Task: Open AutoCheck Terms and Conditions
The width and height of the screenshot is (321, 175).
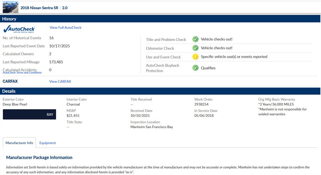Action: pyautogui.click(x=22, y=73)
